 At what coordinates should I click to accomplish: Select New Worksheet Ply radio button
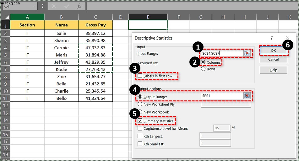[x=140, y=104]
